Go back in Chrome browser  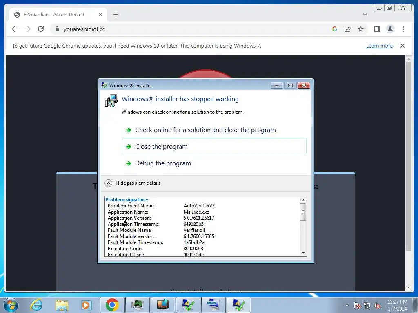click(15, 29)
